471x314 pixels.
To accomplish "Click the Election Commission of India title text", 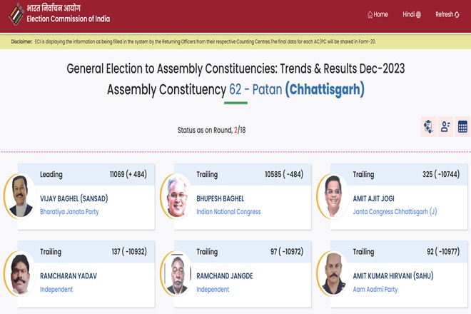I will (x=68, y=19).
